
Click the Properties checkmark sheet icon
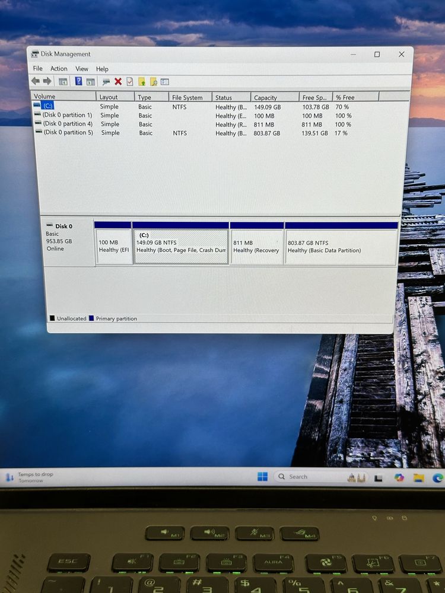click(130, 82)
